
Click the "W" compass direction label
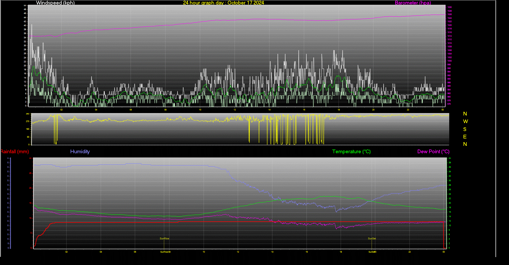coord(465,122)
